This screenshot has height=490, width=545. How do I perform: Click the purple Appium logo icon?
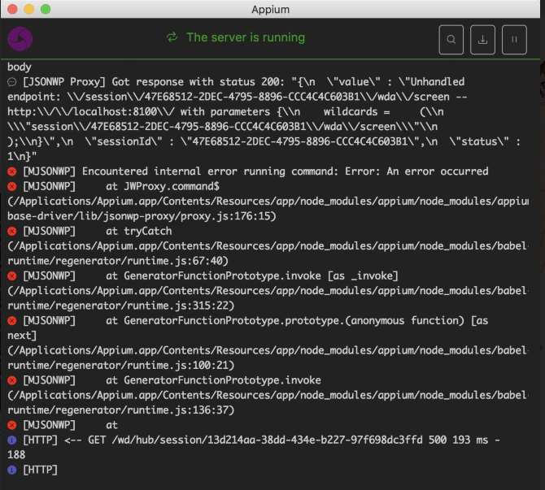(x=20, y=39)
